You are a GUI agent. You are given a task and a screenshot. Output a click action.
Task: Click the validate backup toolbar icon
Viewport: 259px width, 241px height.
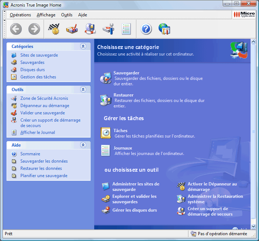coord(72,29)
